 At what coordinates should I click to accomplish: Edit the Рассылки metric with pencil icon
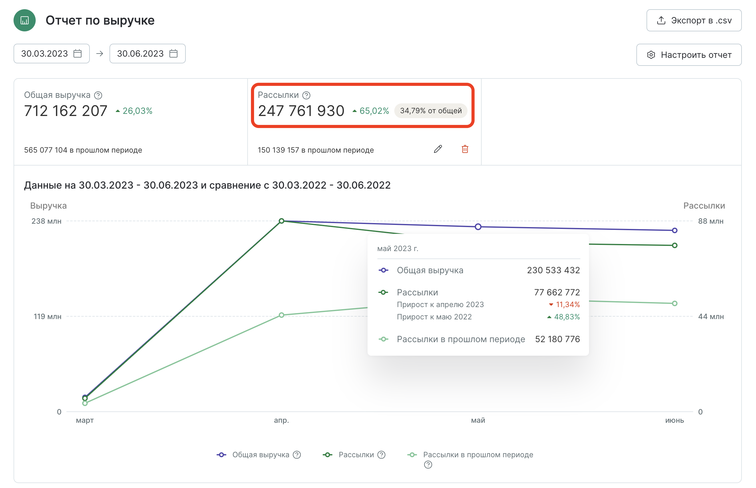coord(438,149)
